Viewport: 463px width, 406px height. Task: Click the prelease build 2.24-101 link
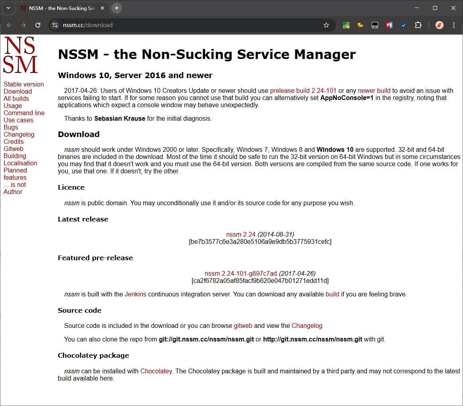click(x=303, y=90)
